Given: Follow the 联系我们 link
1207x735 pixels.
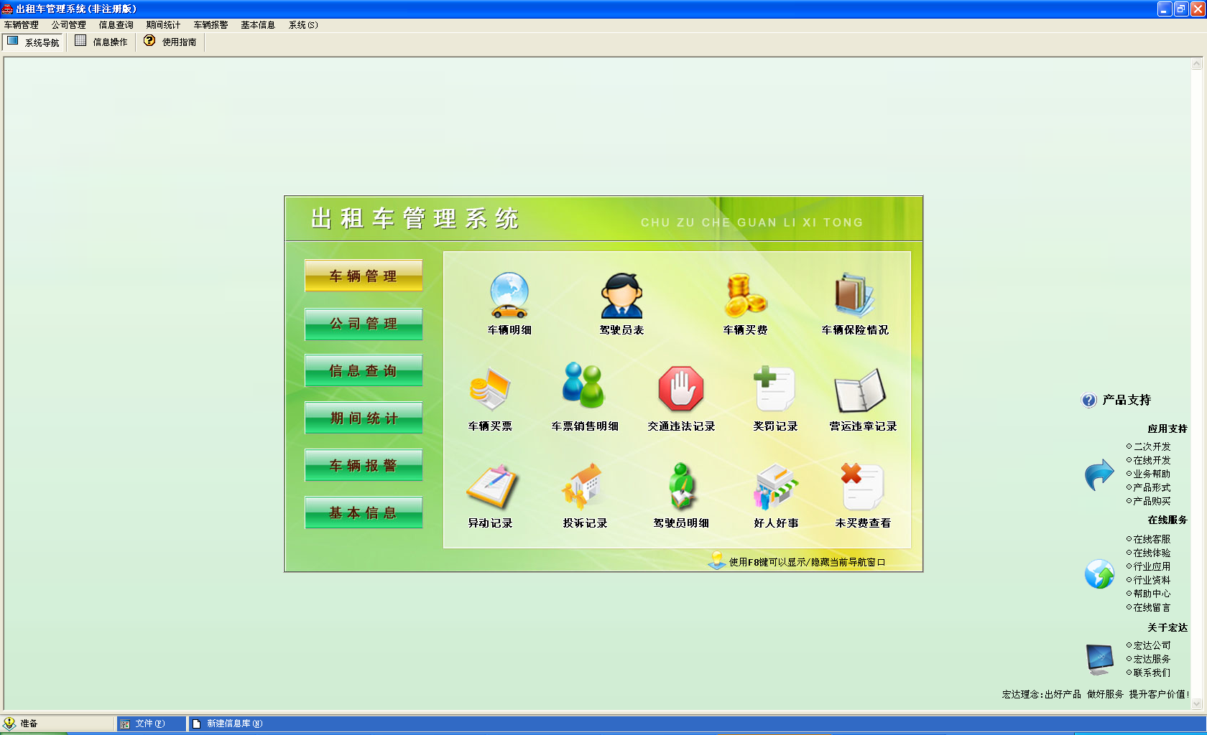Looking at the screenshot, I should 1152,673.
